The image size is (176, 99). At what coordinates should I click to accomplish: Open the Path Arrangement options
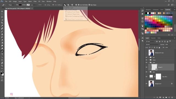click(72, 5)
